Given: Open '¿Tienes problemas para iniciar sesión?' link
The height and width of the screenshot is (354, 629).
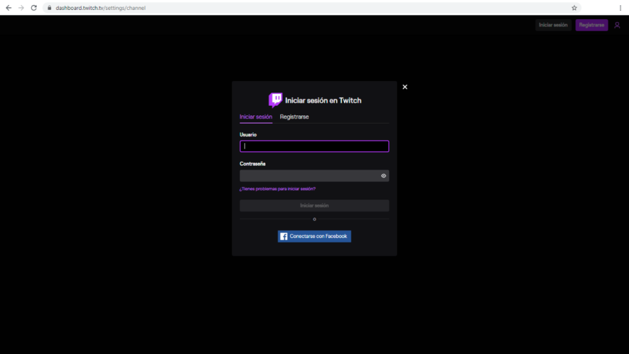Looking at the screenshot, I should (278, 189).
